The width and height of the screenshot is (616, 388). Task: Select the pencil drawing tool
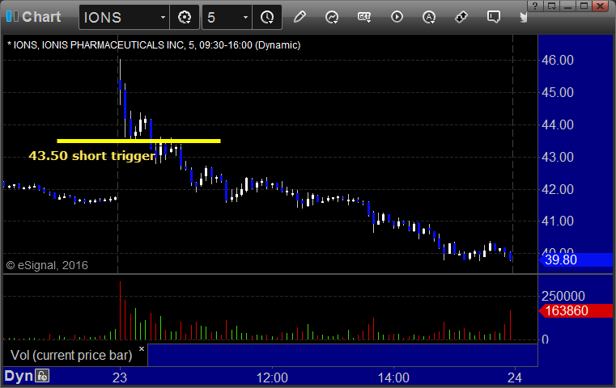coord(300,17)
